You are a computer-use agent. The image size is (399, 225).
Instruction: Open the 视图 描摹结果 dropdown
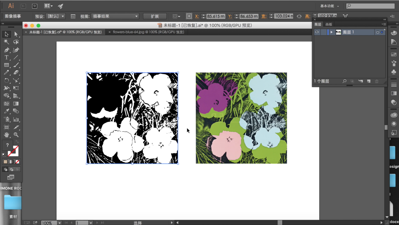click(115, 16)
